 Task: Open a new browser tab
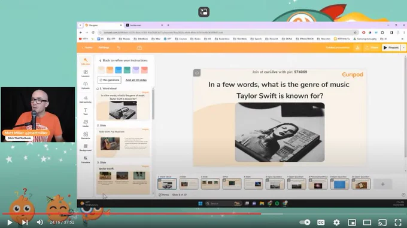[x=168, y=25]
